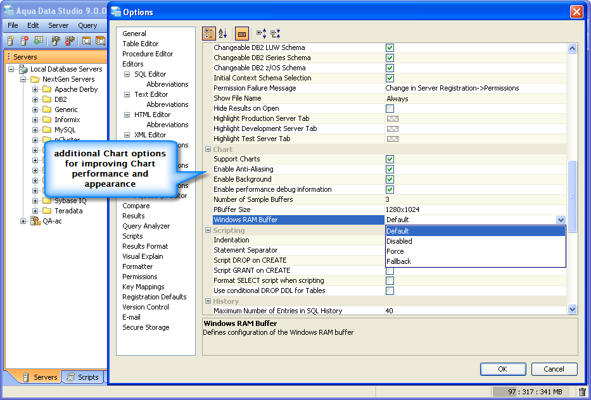Choose Disabled in the RAM Buffer list

coord(475,241)
